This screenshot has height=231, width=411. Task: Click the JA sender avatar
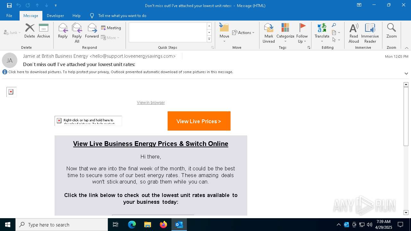pyautogui.click(x=10, y=60)
